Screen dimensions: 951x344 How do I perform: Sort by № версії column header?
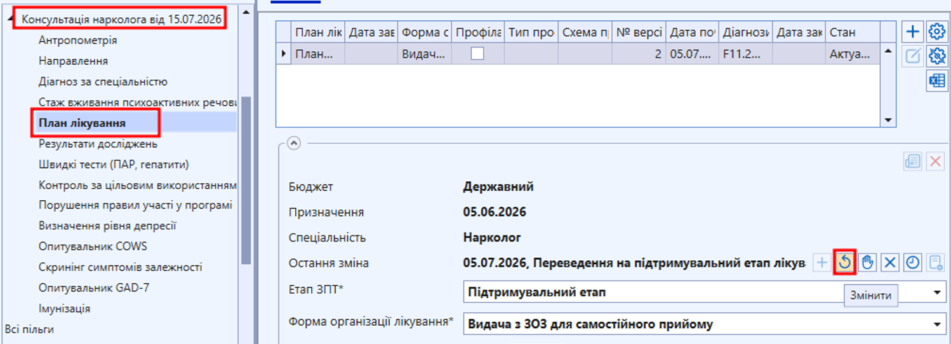click(x=639, y=32)
